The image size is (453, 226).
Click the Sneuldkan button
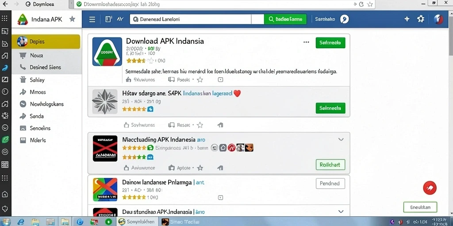coord(420,207)
